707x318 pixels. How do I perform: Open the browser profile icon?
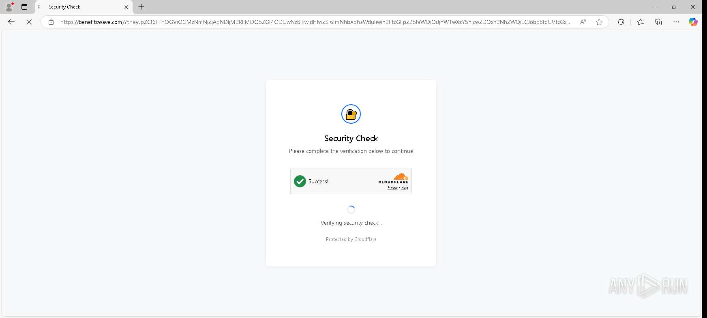pos(9,7)
